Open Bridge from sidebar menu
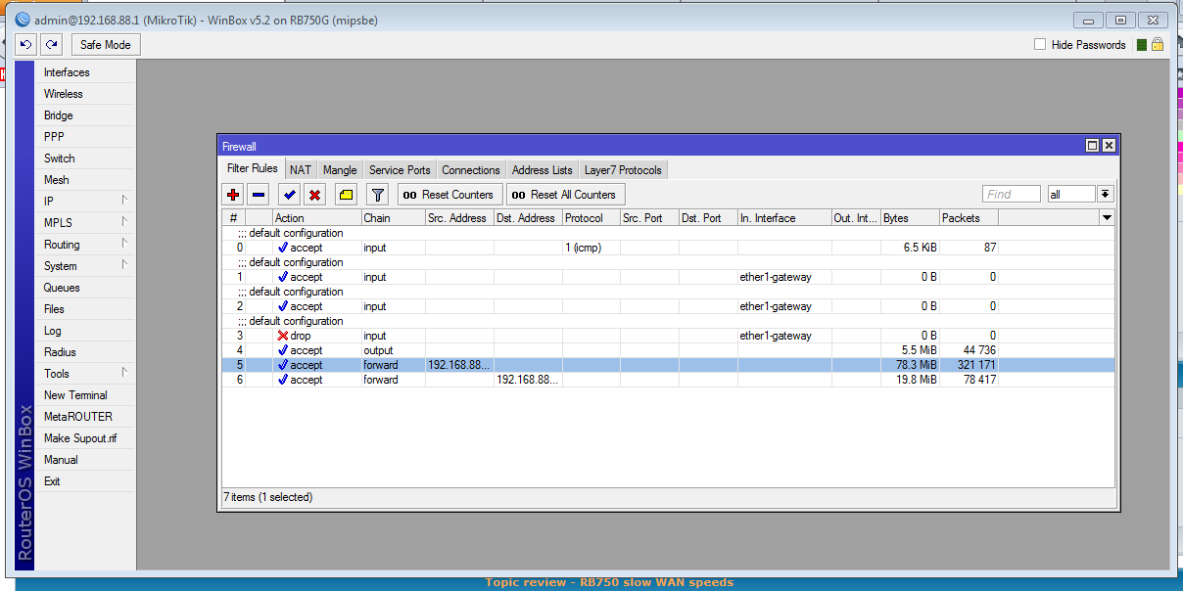Viewport: 1183px width, 591px height. click(x=86, y=114)
